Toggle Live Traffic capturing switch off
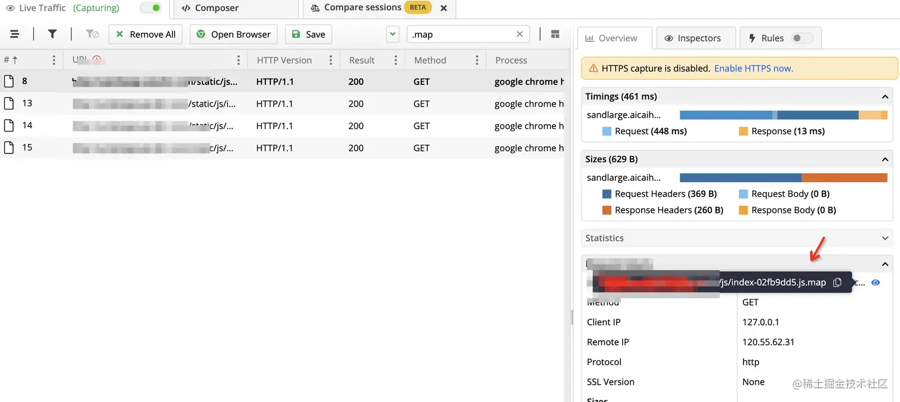The height and width of the screenshot is (402, 900). 150,8
